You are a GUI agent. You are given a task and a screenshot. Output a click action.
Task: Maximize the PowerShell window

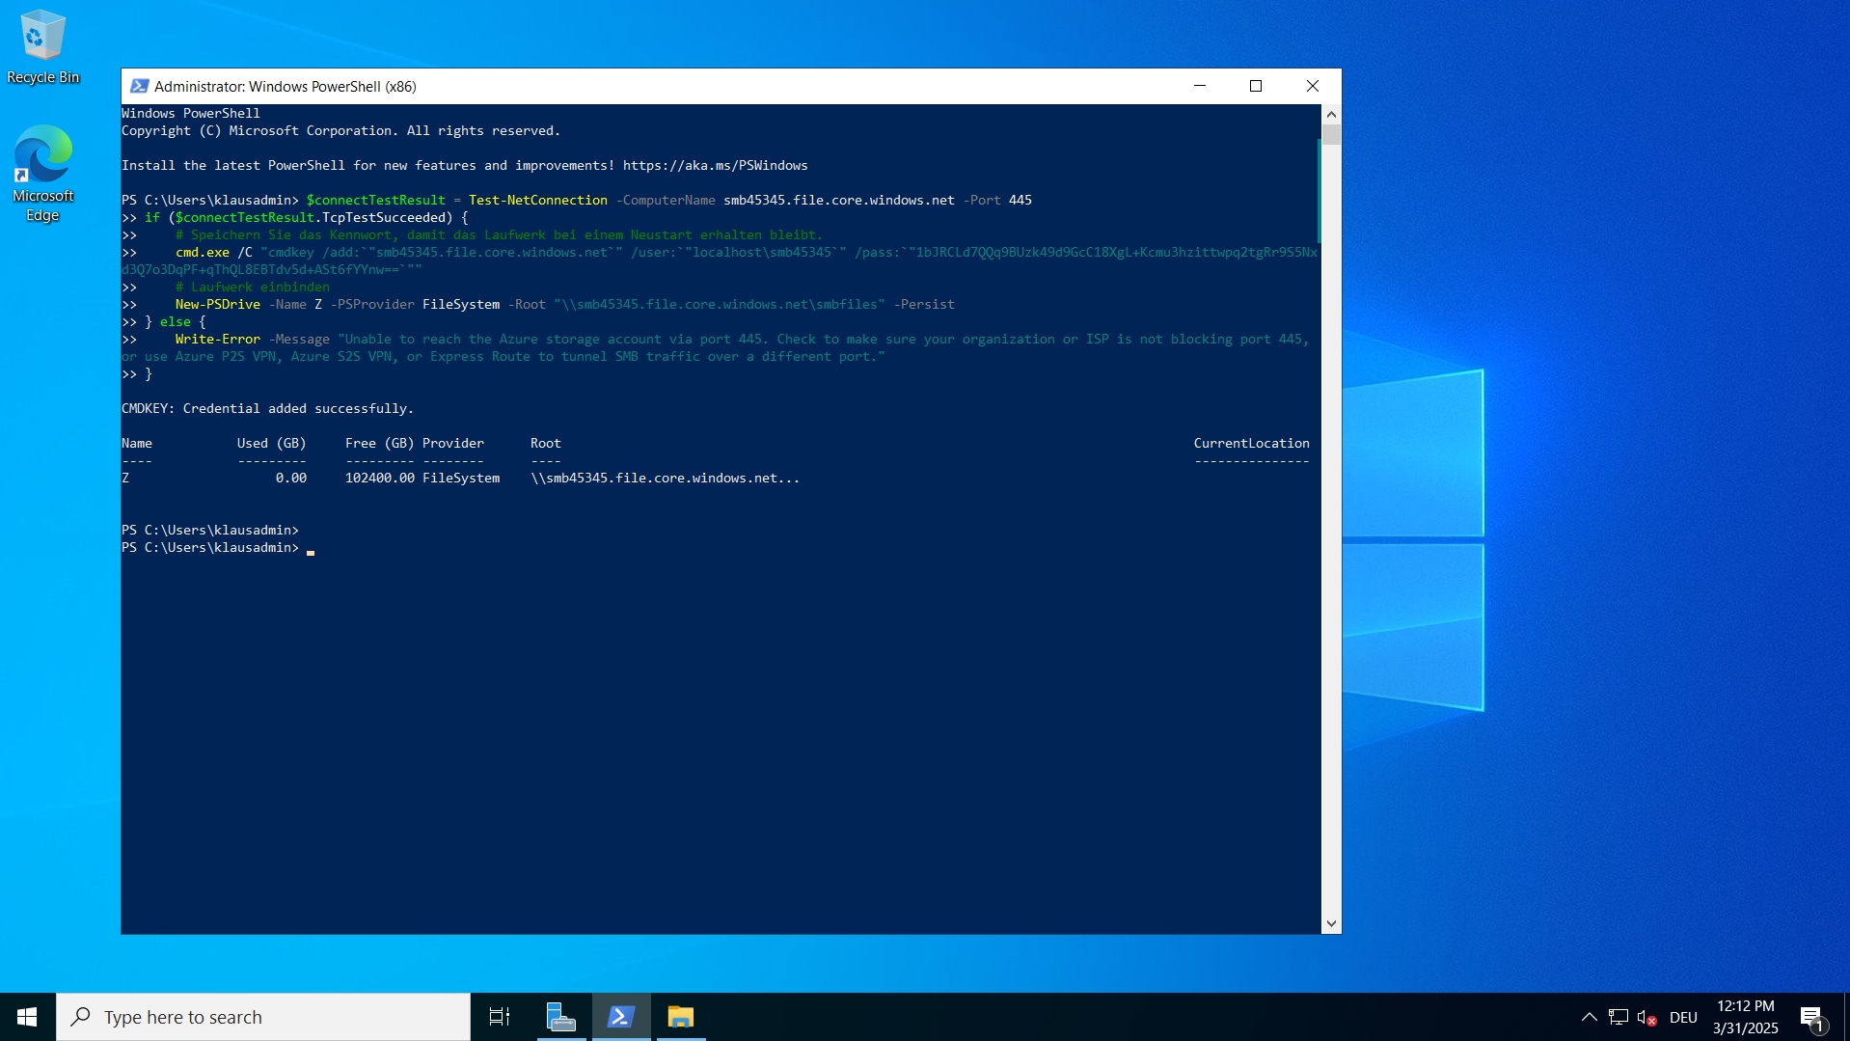pyautogui.click(x=1256, y=86)
